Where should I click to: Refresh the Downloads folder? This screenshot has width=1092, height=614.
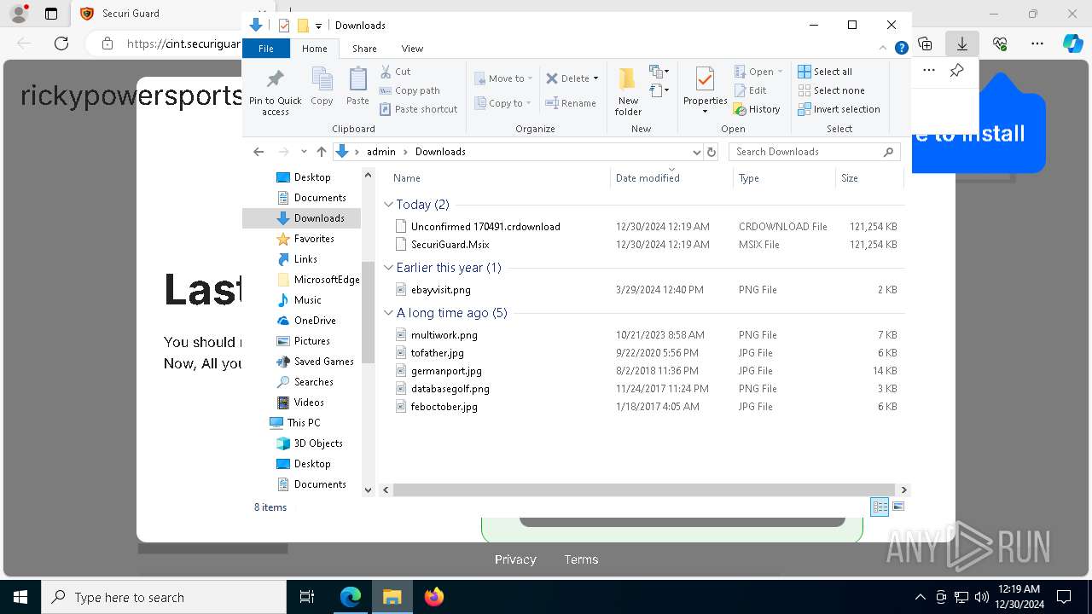pos(712,152)
